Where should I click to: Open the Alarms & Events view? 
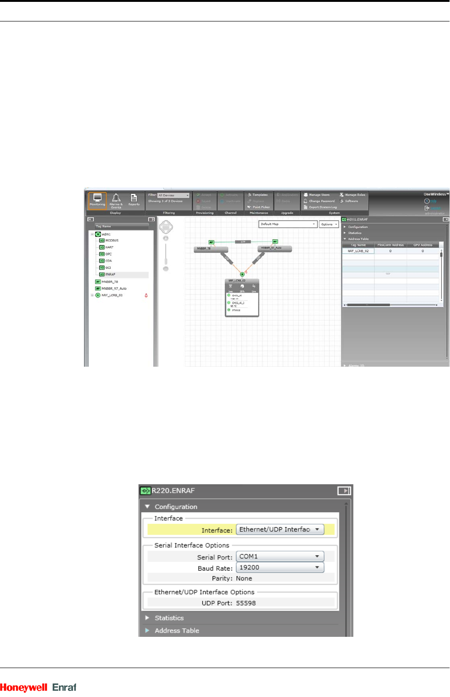point(116,201)
